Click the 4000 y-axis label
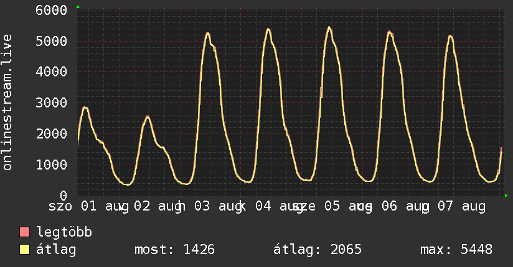Image resolution: width=513 pixels, height=267 pixels. 52,72
